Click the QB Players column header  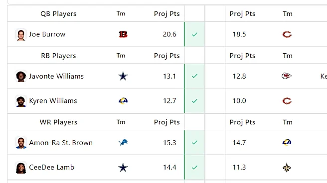click(x=58, y=14)
